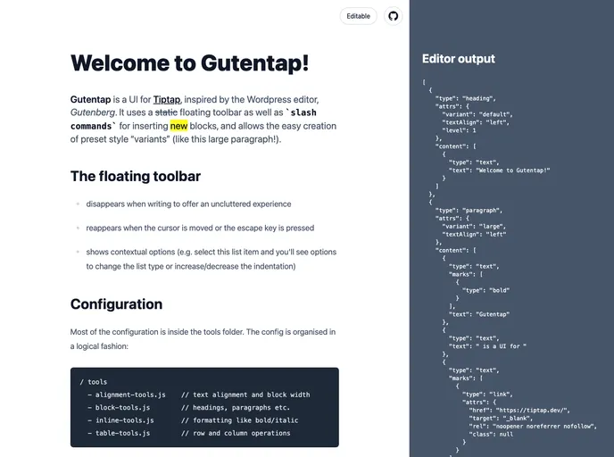This screenshot has width=614, height=457.
Task: Click the Configuration heading
Action: (x=116, y=304)
